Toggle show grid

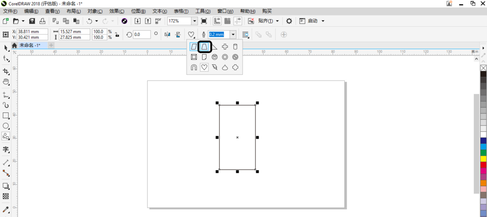(x=227, y=21)
